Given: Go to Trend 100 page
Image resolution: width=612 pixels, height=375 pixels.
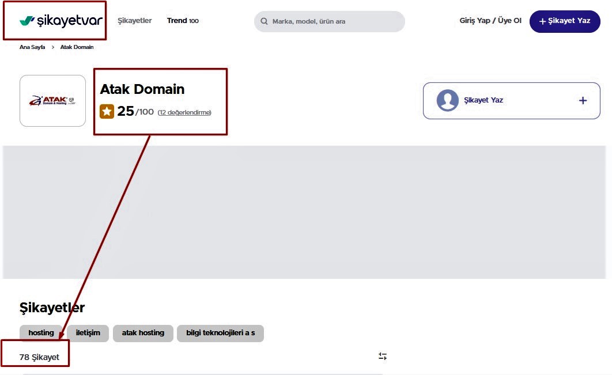Looking at the screenshot, I should (x=183, y=21).
